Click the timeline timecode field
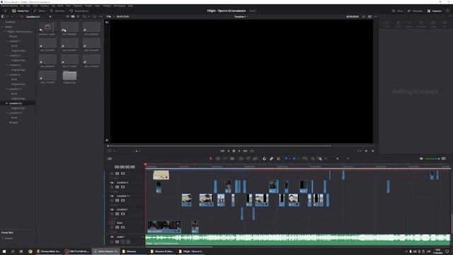Screen dimensions: 453x255 coord(125,167)
